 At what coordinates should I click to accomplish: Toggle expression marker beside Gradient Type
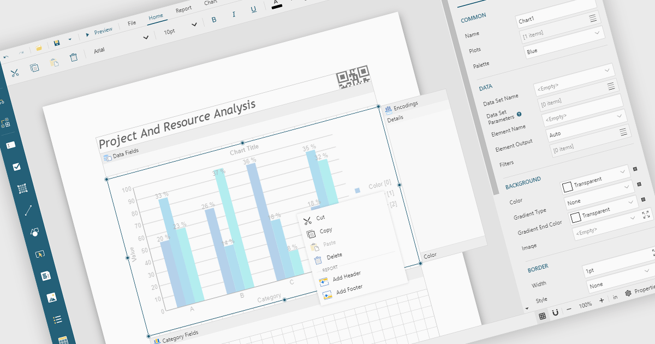pyautogui.click(x=639, y=185)
